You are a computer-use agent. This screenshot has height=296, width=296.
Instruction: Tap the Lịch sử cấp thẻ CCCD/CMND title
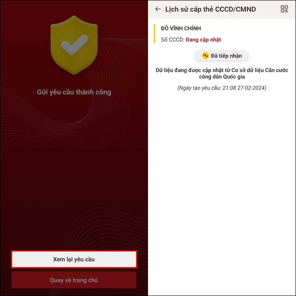(211, 9)
